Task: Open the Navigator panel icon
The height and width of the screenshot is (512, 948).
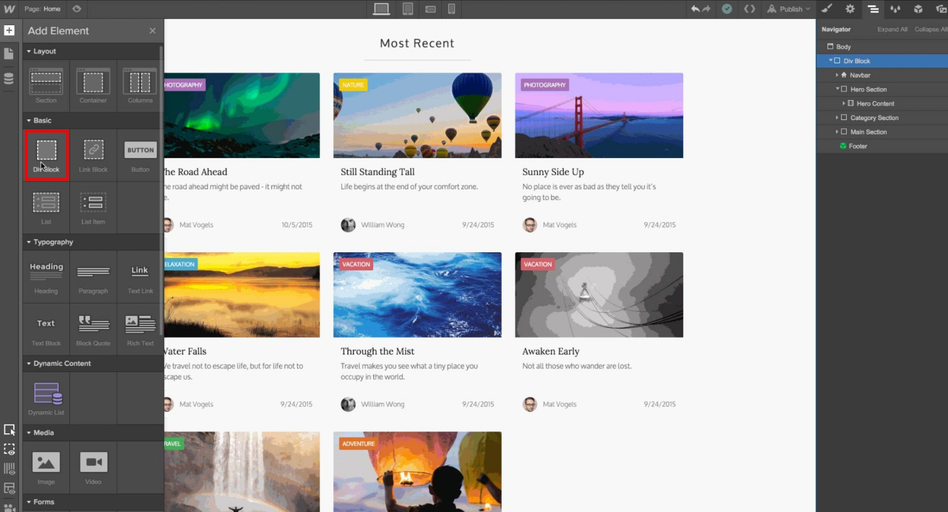Action: [873, 9]
